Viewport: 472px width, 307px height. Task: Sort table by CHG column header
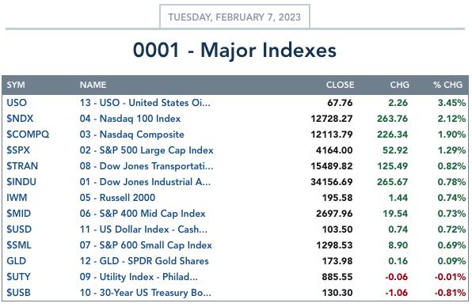(399, 85)
